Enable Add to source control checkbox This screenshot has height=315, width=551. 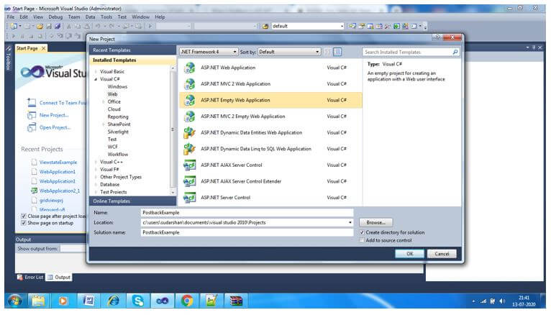[362, 240]
